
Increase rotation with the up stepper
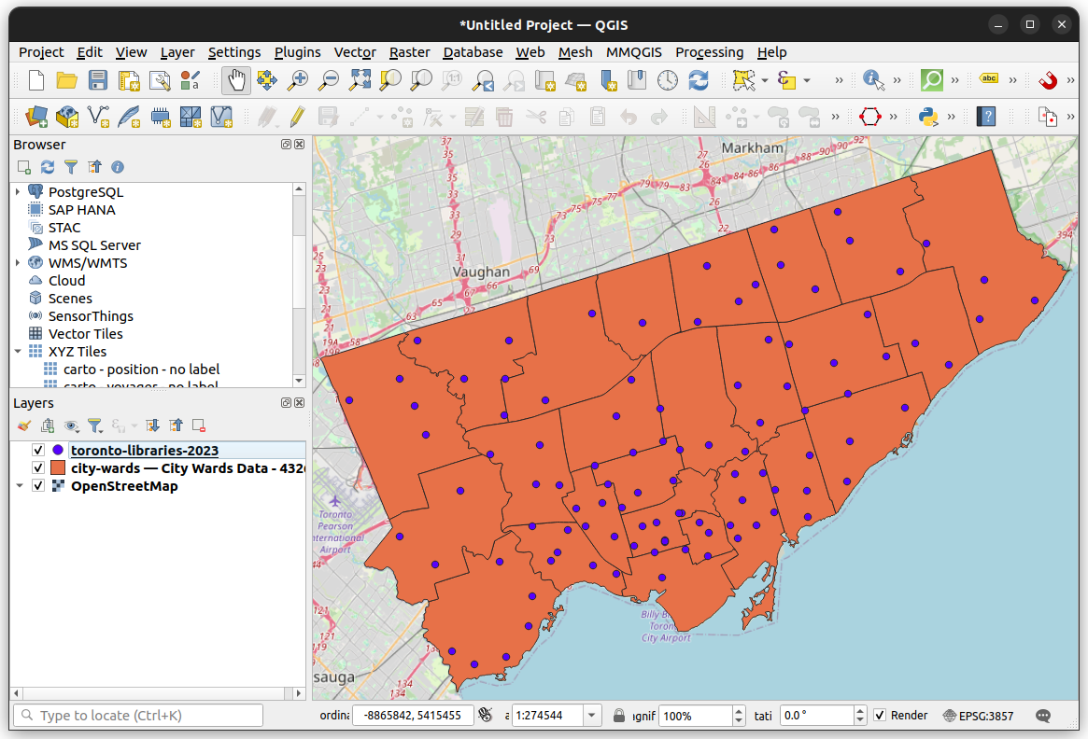click(860, 711)
